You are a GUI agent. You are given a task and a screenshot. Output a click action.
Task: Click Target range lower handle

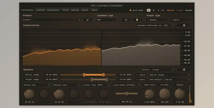click(x=92, y=79)
